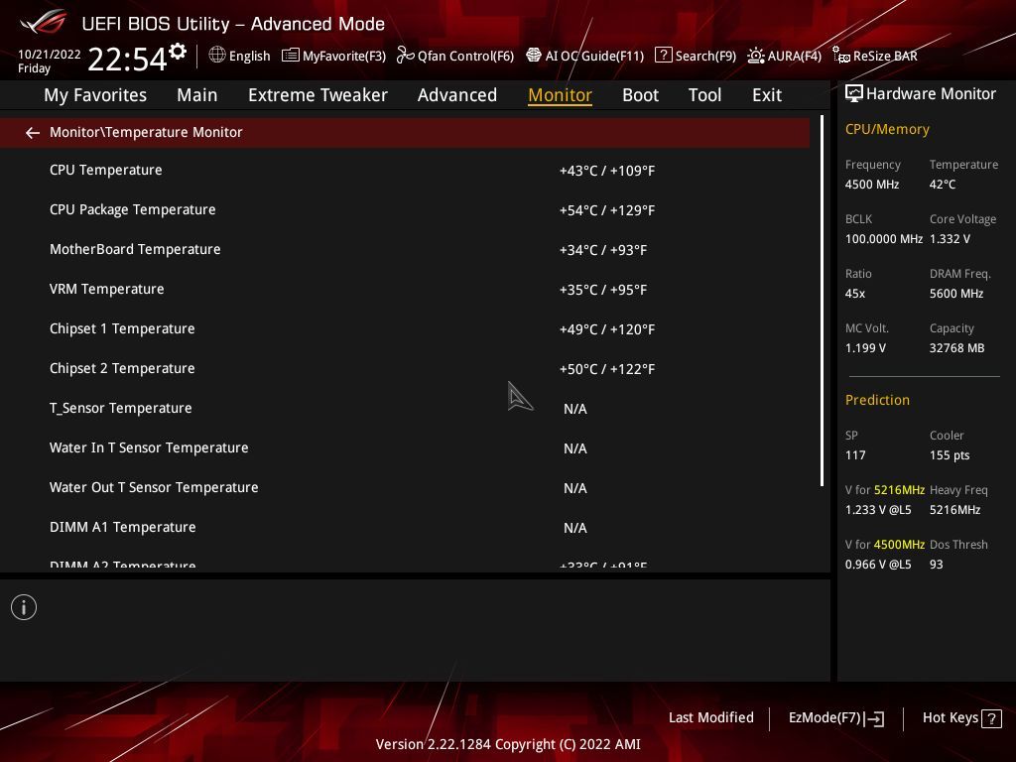The width and height of the screenshot is (1016, 762).
Task: Click the ReSize BAR icon
Action: click(841, 56)
